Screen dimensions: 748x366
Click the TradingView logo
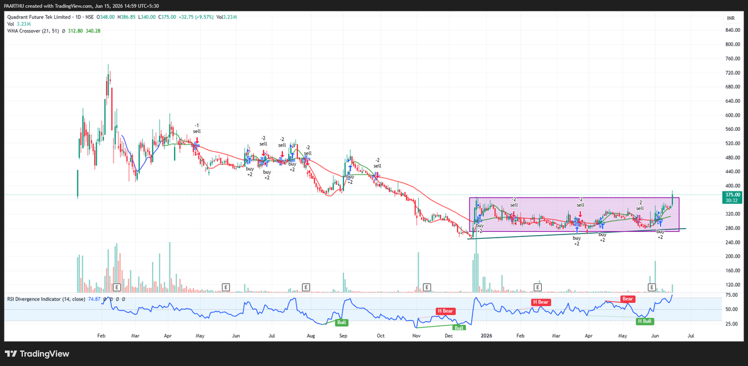[x=37, y=354]
